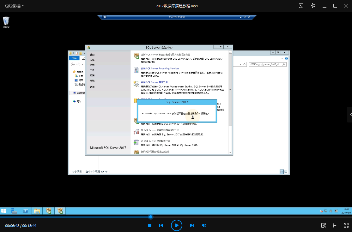352x232 pixels.
Task: Click the elapsed time display 00:06:43
Action: (12, 226)
